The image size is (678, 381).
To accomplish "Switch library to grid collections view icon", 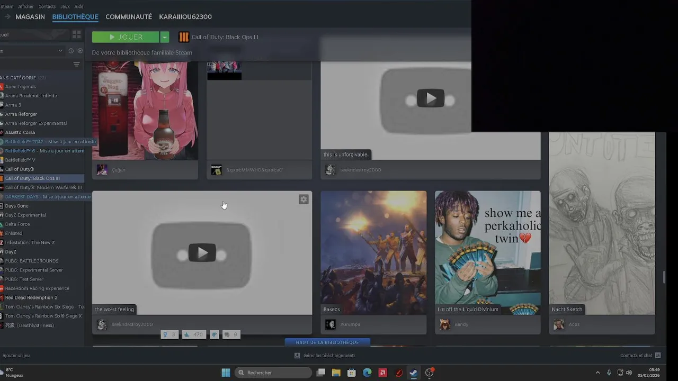I will pyautogui.click(x=77, y=34).
